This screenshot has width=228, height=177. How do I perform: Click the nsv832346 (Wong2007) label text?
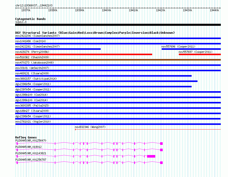[x=90, y=127]
